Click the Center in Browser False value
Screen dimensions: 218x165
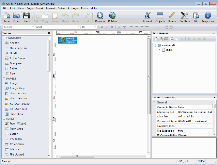[195, 107]
